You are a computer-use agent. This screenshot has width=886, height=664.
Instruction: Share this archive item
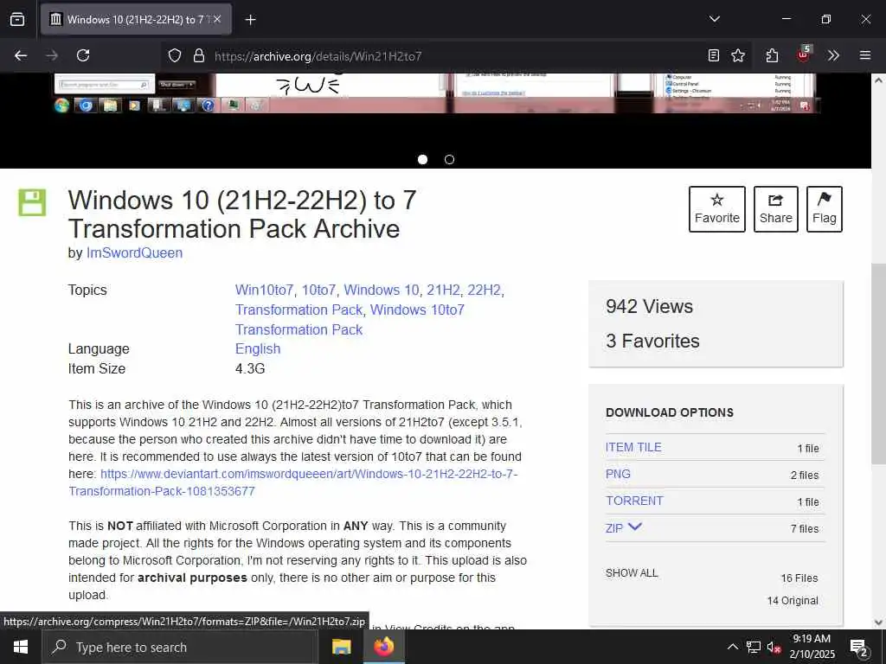click(776, 209)
